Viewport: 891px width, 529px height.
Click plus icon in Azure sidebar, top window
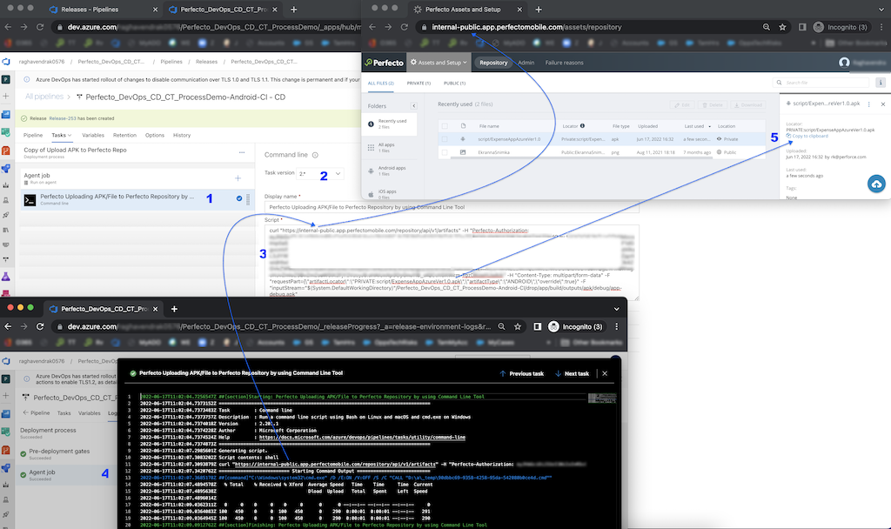6,96
